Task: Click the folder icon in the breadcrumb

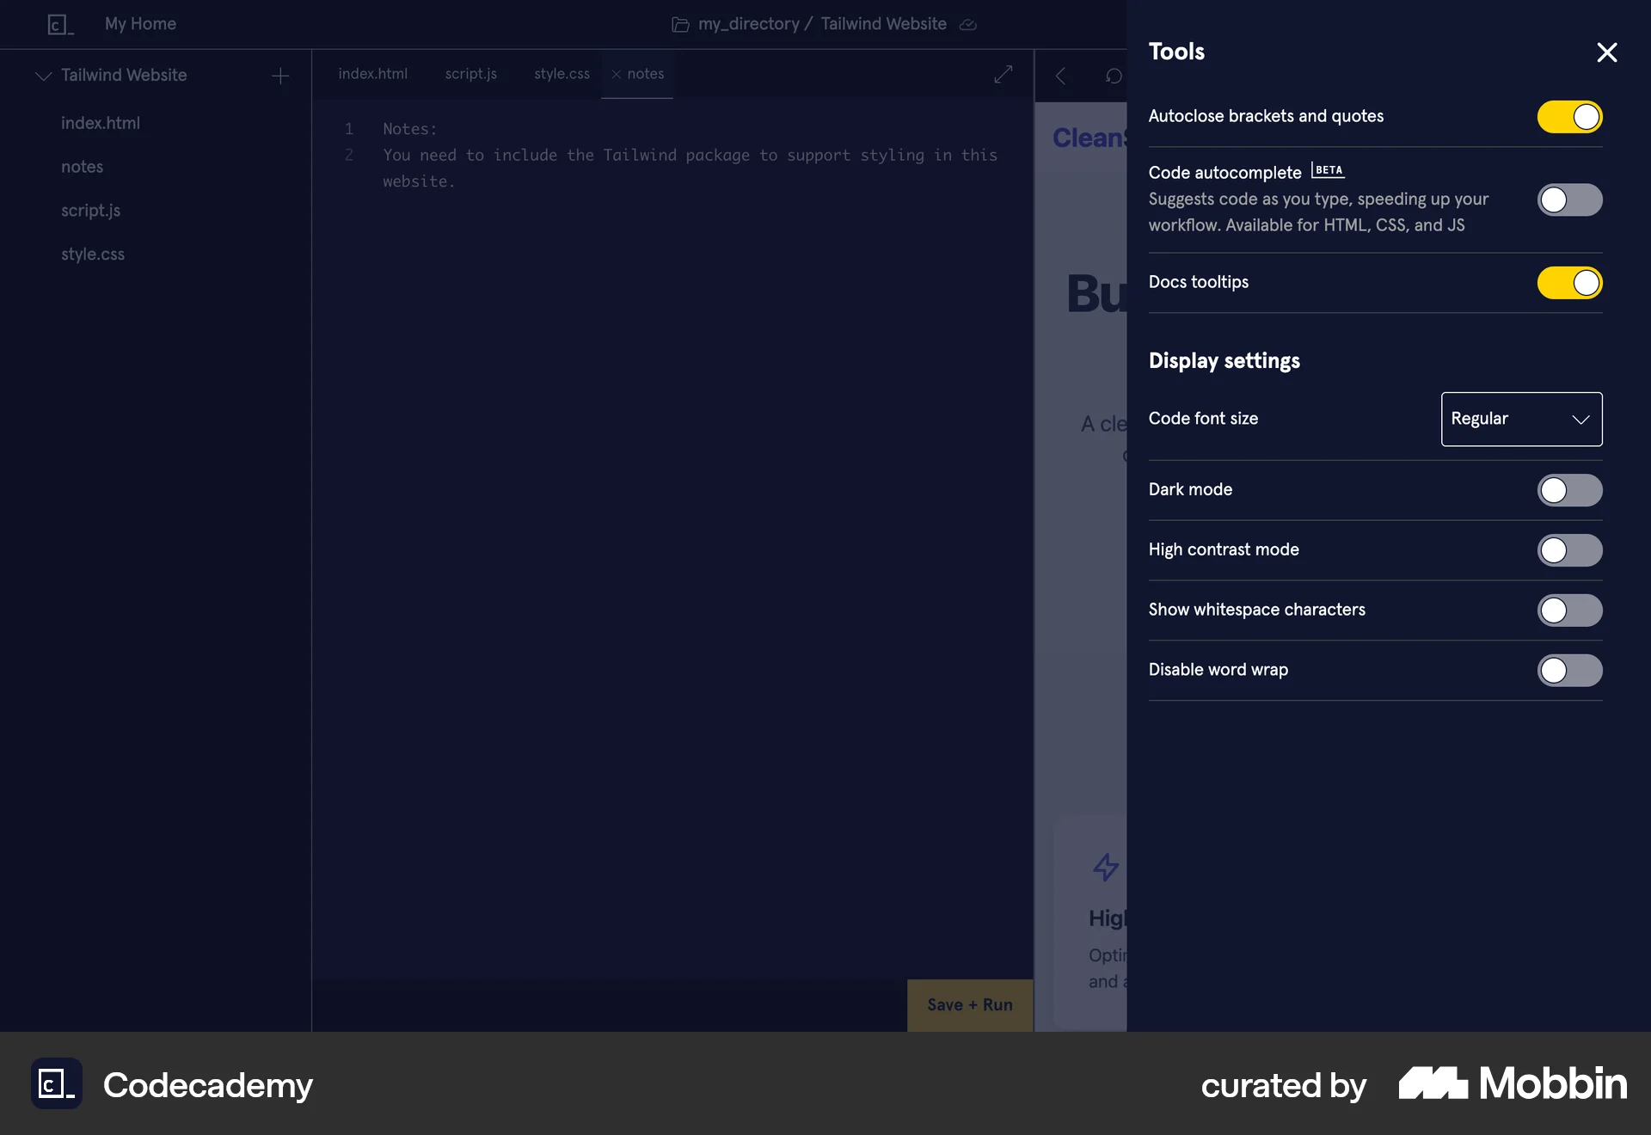Action: (679, 24)
